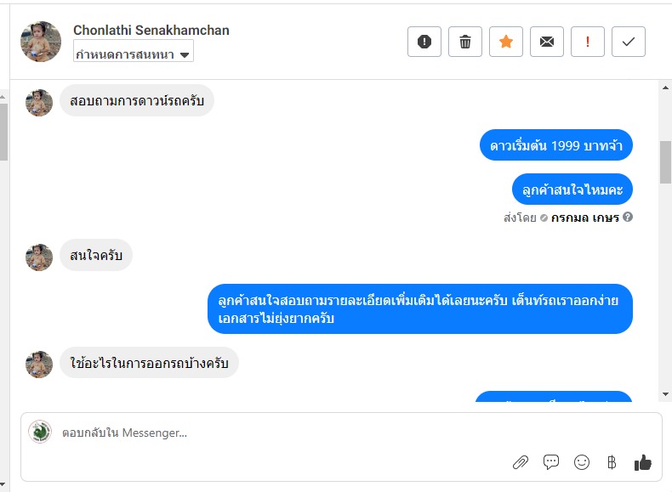
Task: Move conversation to spam with octagon icon
Action: (424, 42)
